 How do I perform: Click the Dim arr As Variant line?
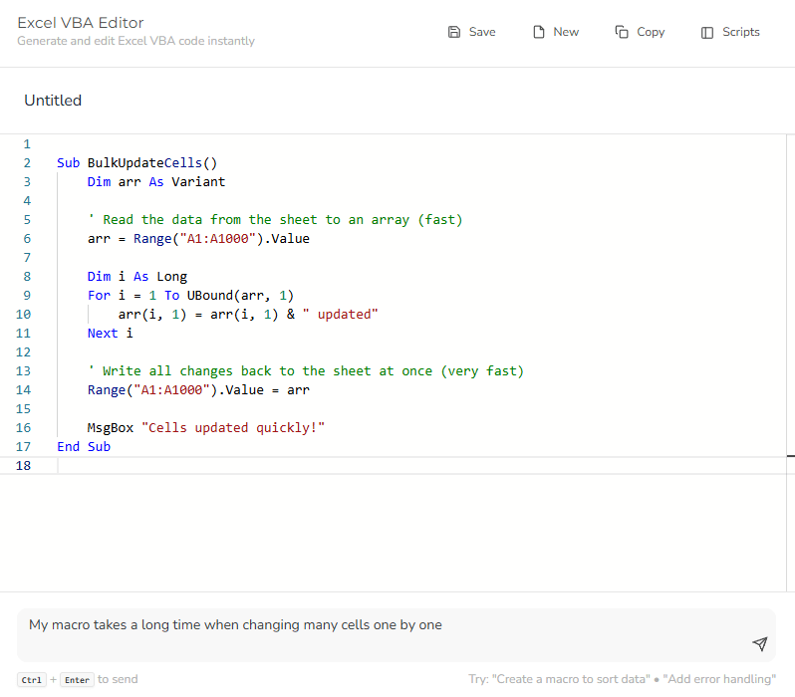click(156, 181)
